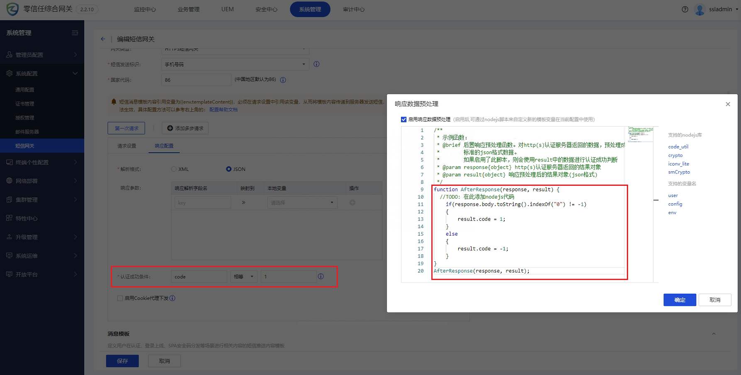Image resolution: width=741 pixels, height=375 pixels.
Task: Click the 特性中心 sidebar icon
Action: pyautogui.click(x=9, y=218)
